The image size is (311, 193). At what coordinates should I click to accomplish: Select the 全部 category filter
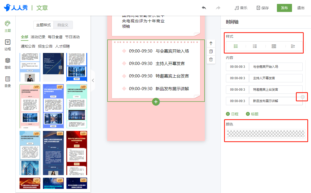point(25,37)
